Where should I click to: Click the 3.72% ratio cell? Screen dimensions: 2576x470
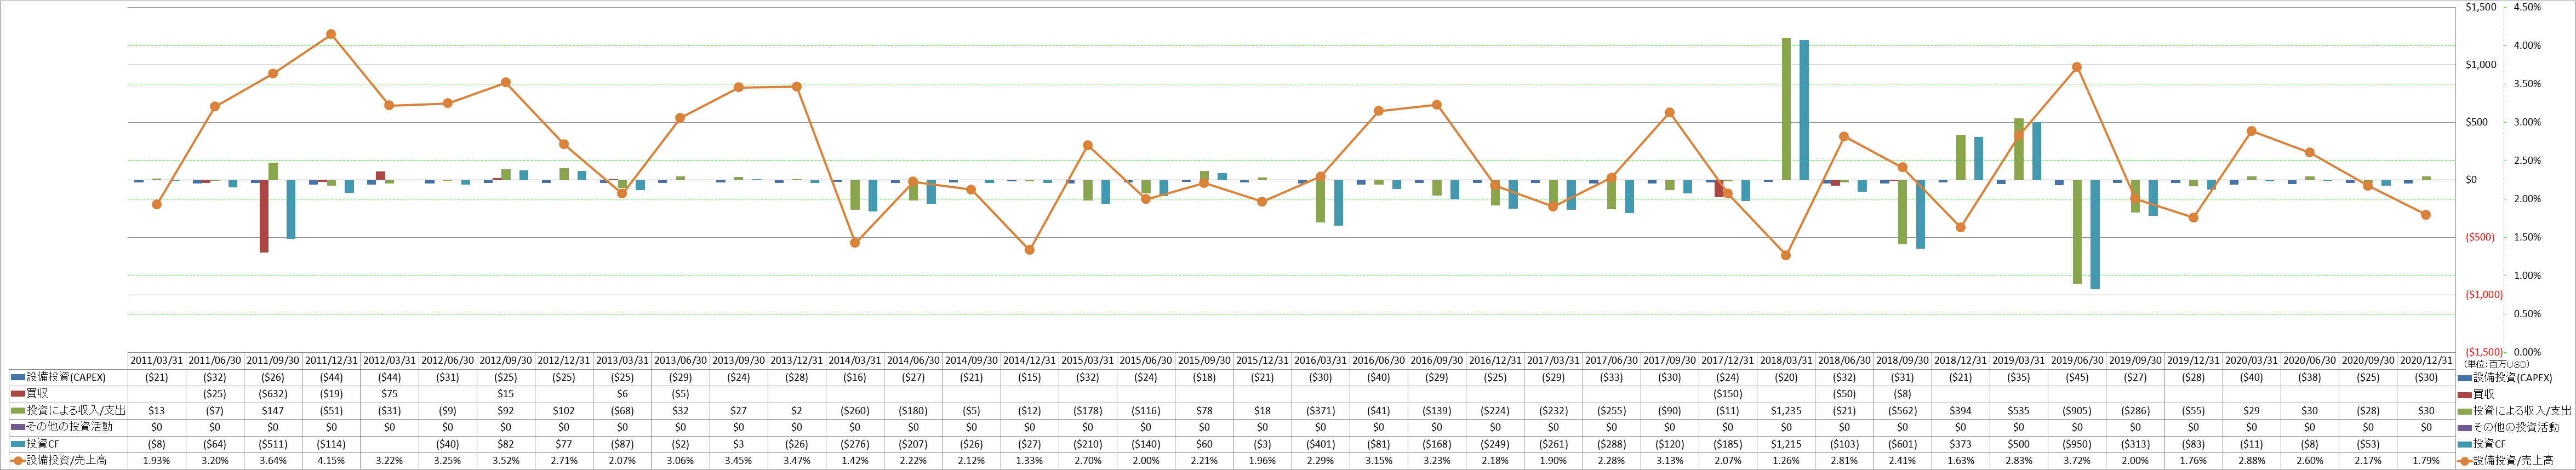pos(2077,460)
